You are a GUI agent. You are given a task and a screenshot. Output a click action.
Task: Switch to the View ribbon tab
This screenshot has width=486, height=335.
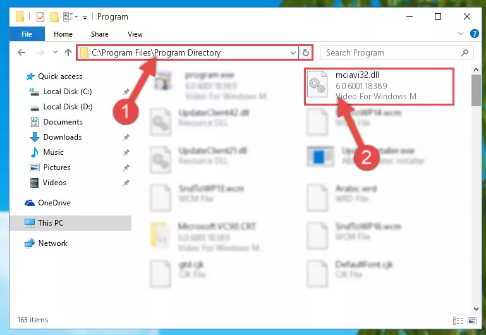(135, 34)
